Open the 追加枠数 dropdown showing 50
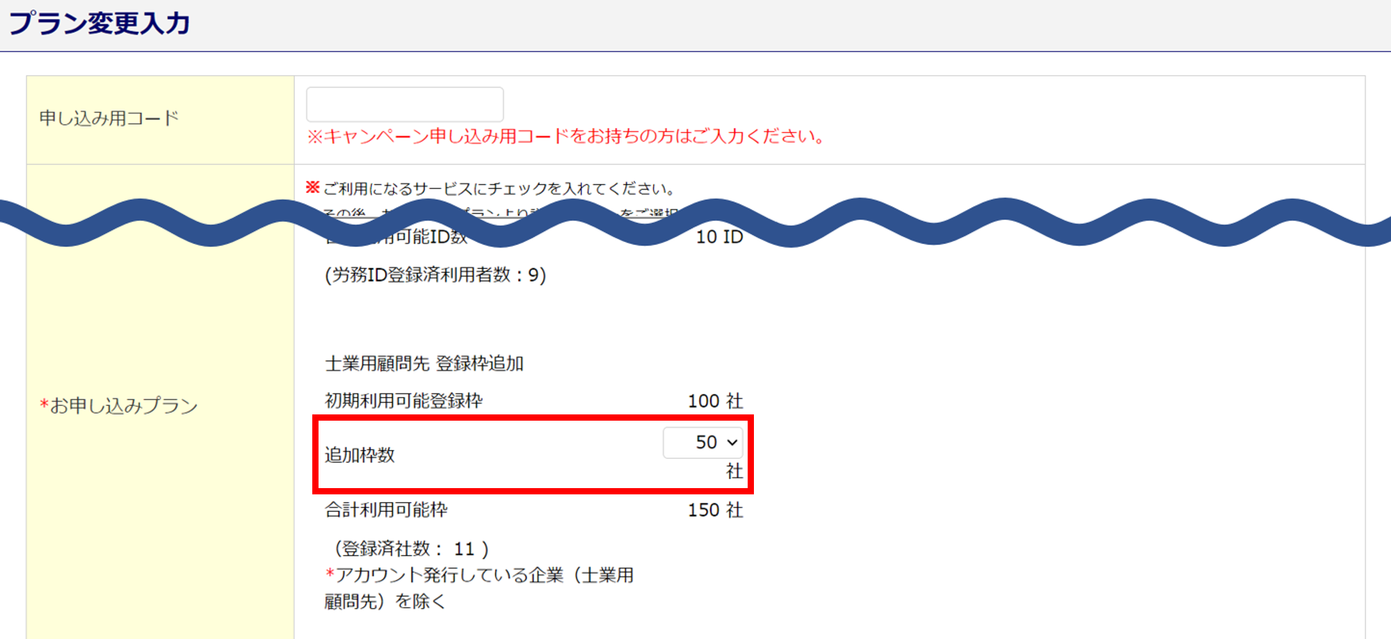 pyautogui.click(x=702, y=442)
